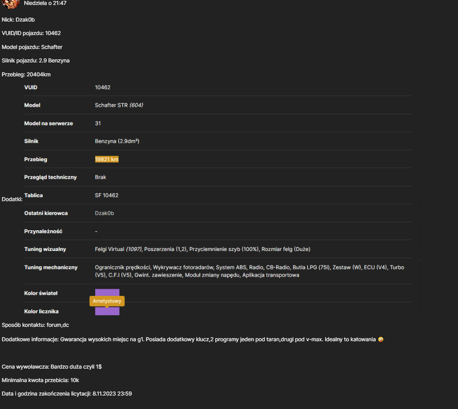The image size is (458, 409).
Task: Click the 'Ametystowy' tooltip label
Action: click(107, 301)
